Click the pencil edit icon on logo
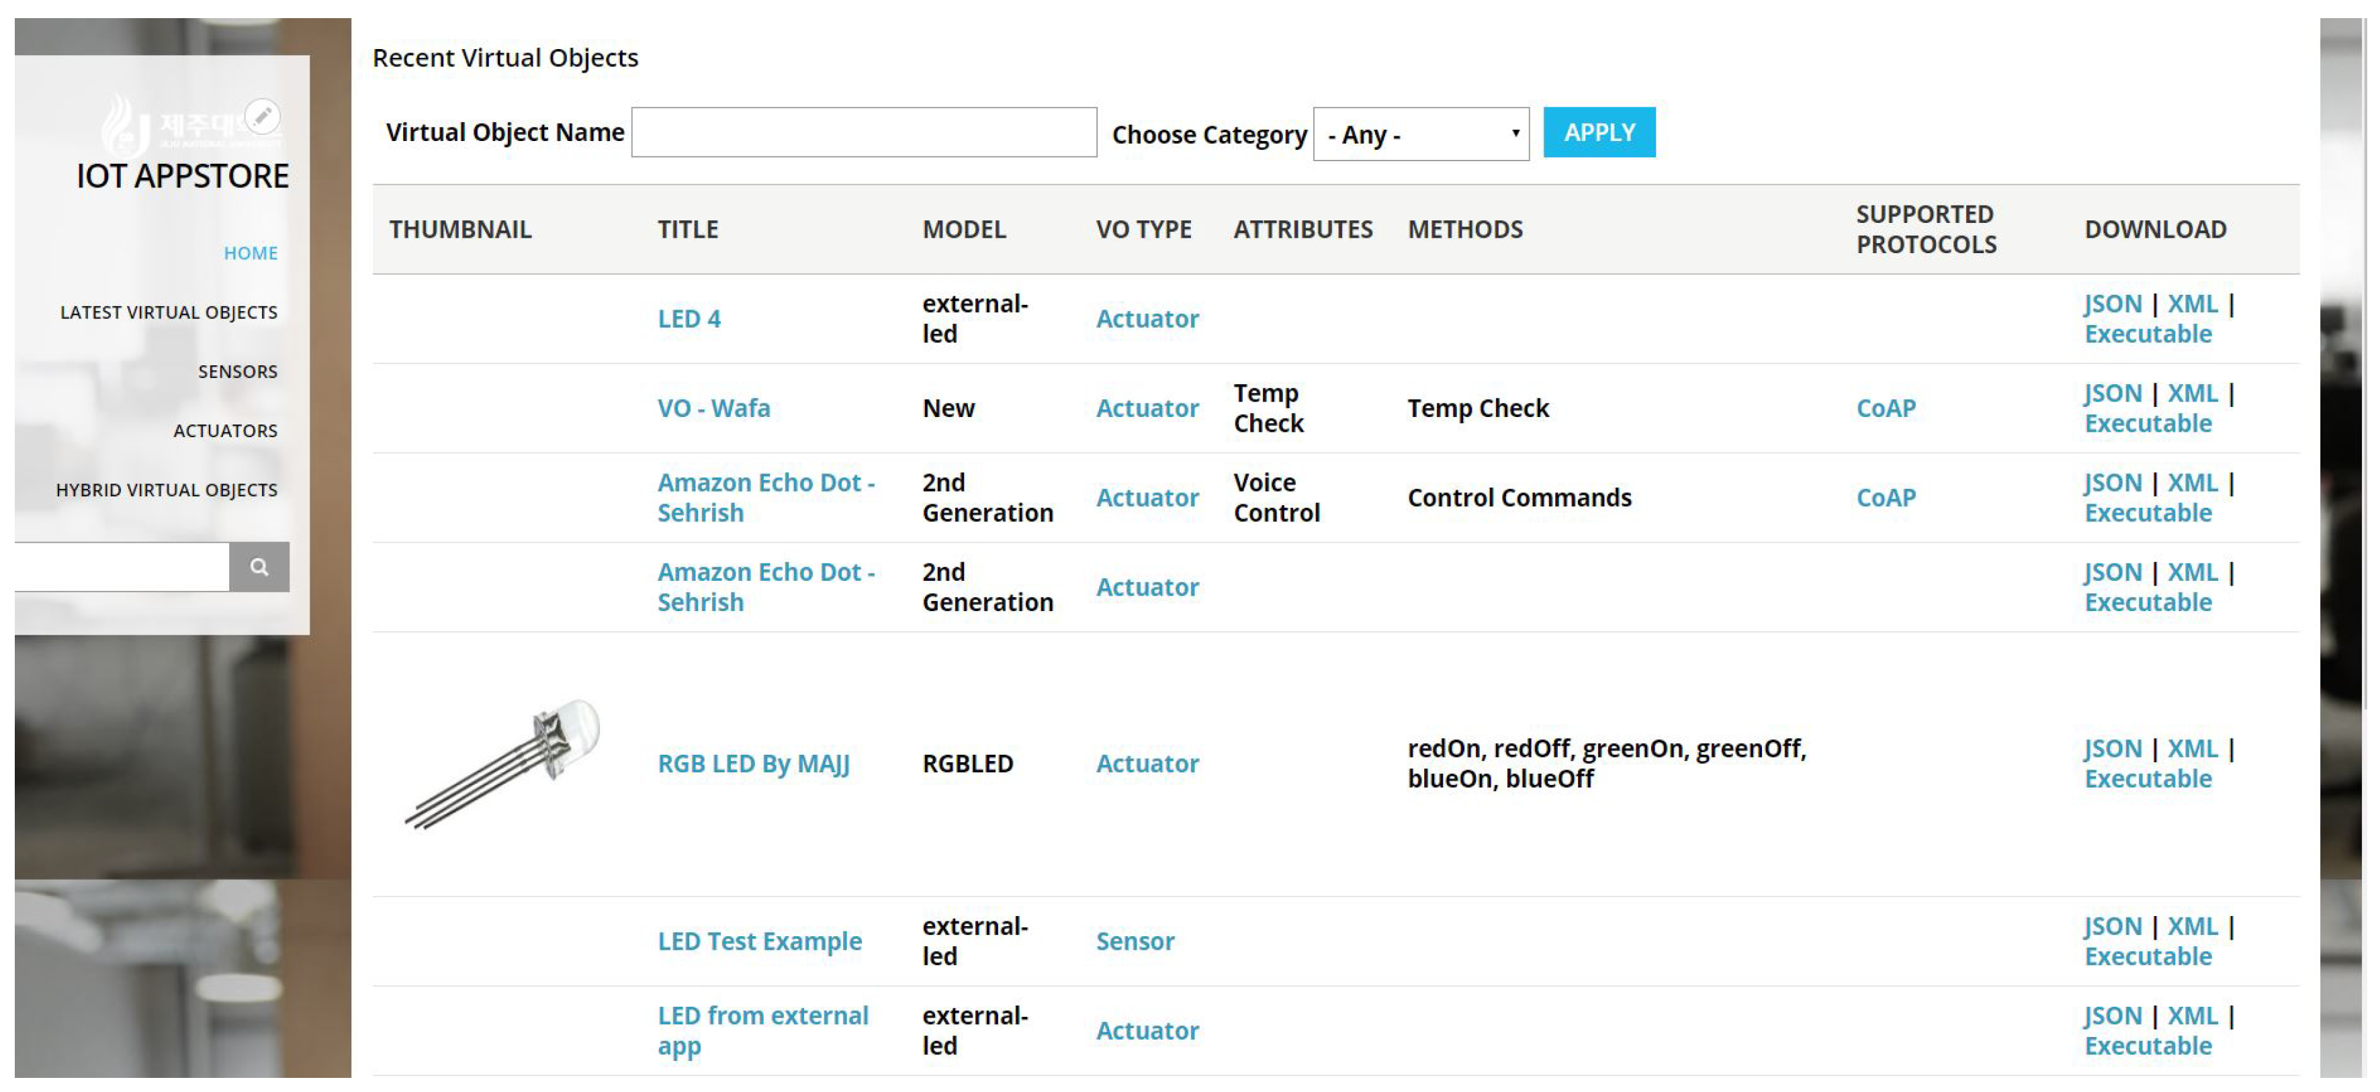The width and height of the screenshot is (2380, 1092). [263, 116]
